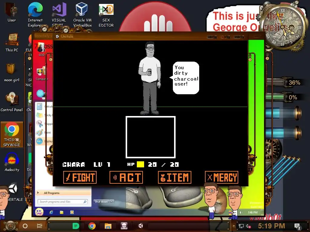Image resolution: width=310 pixels, height=232 pixels.
Task: Click Shut down in the remote Start menu
Action: pos(101,201)
